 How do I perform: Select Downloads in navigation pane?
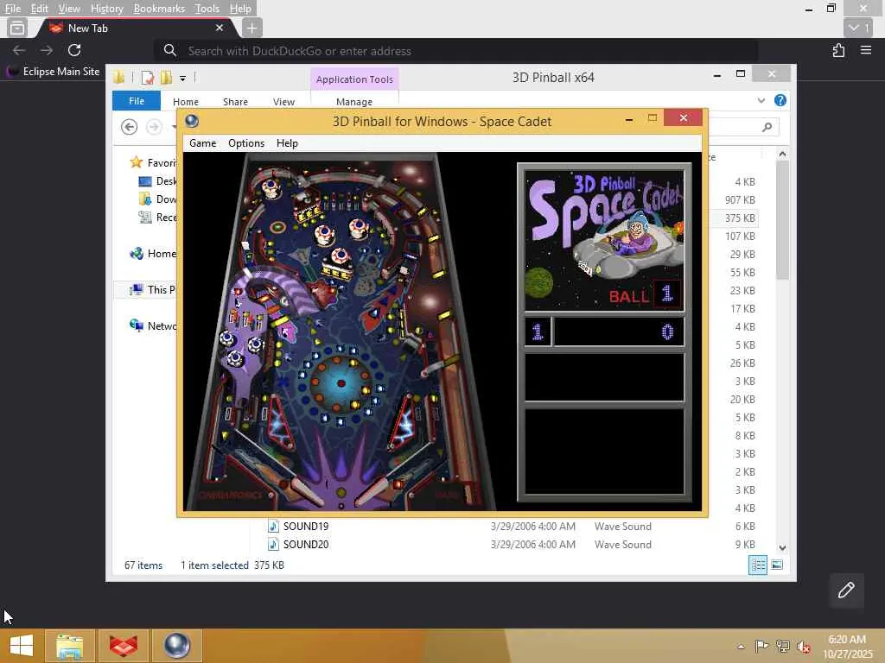(157, 199)
